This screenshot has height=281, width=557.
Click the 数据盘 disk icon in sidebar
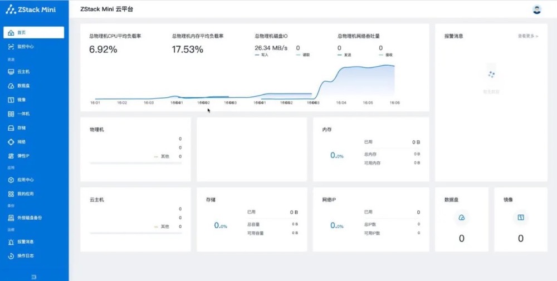point(11,86)
